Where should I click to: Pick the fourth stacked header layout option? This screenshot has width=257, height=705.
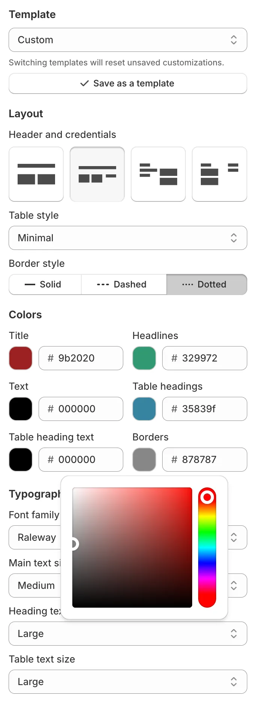point(219,174)
